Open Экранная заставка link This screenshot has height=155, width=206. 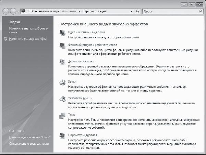(x=81, y=61)
